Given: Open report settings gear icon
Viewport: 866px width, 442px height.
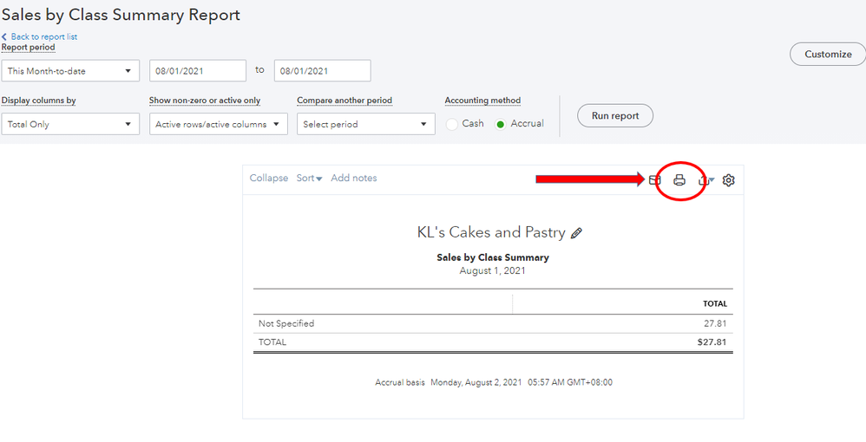Looking at the screenshot, I should click(x=729, y=180).
